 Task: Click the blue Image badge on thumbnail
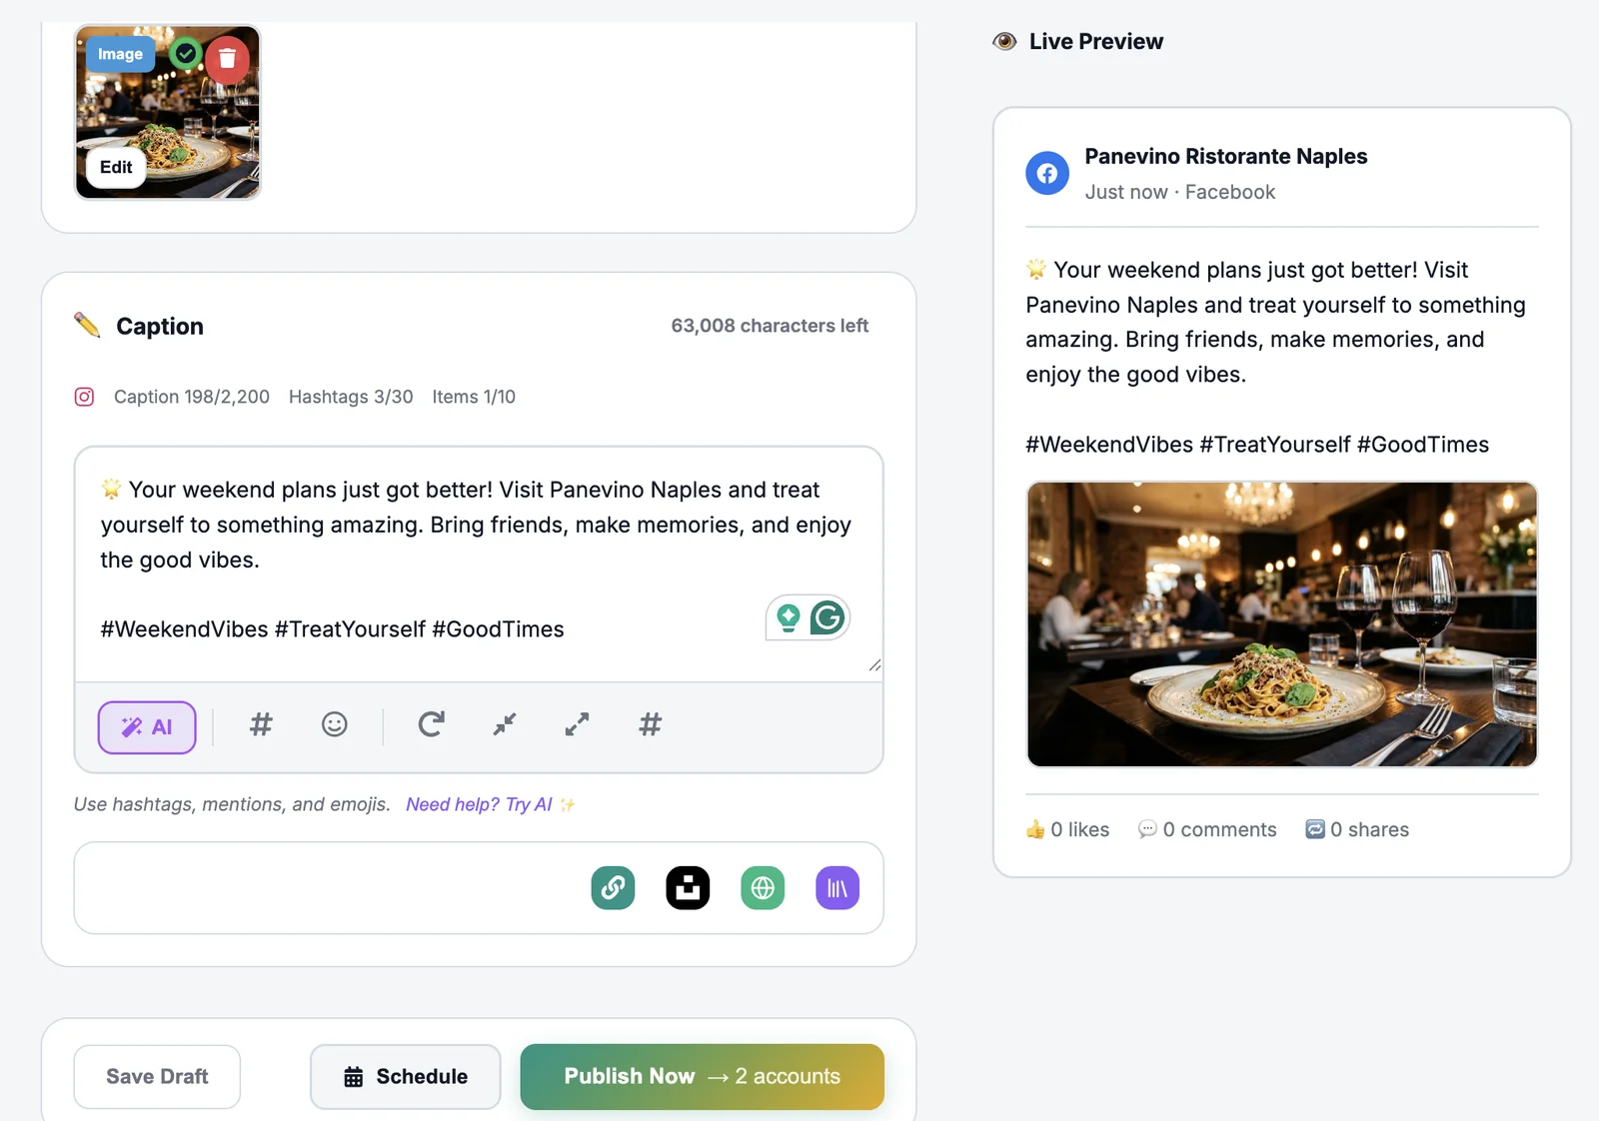(120, 54)
